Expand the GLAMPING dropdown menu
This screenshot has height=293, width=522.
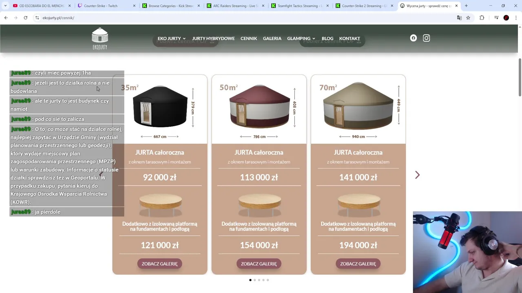tap(301, 38)
